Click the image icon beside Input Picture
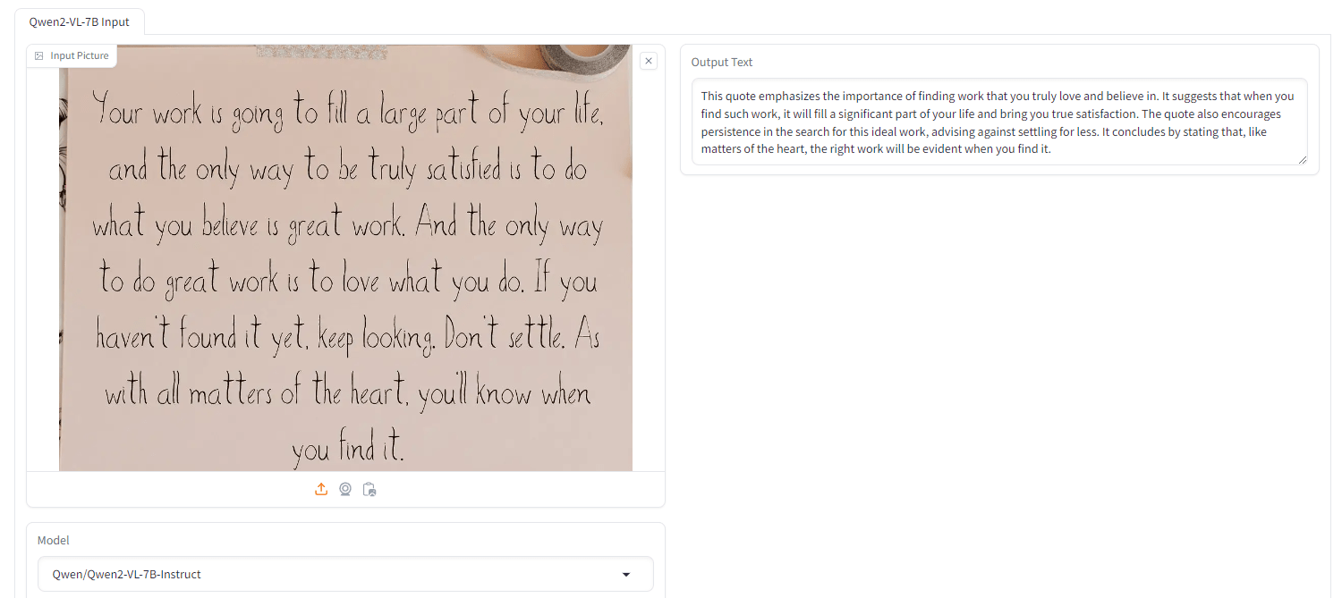Screen dimensions: 1342x598 39,55
